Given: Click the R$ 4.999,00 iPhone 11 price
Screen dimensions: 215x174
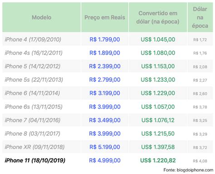Looking at the screenshot, I should (x=105, y=160).
